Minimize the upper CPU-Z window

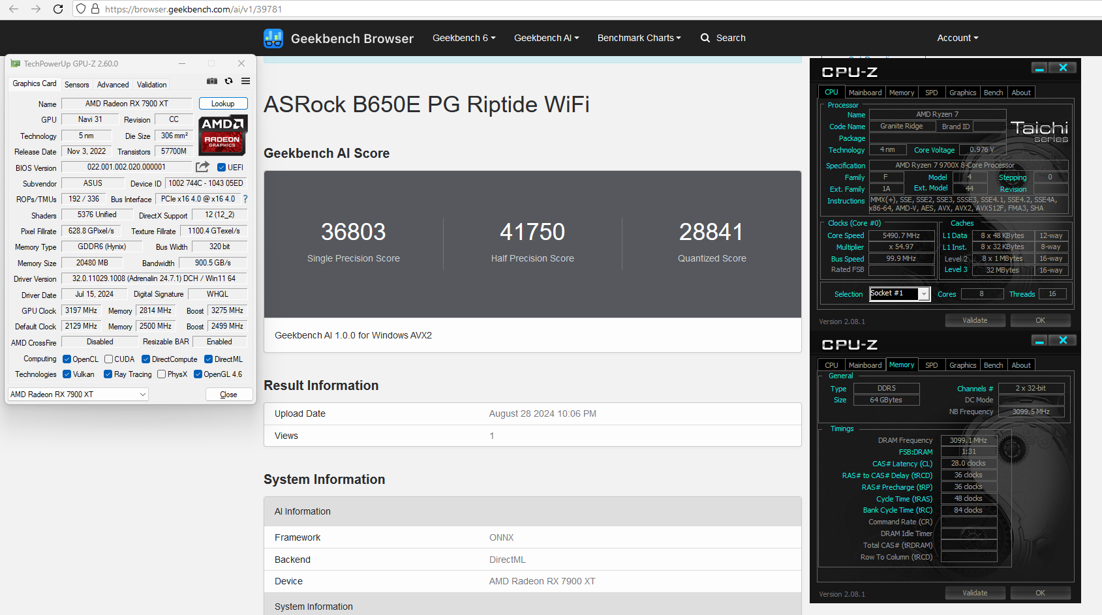pyautogui.click(x=1039, y=68)
